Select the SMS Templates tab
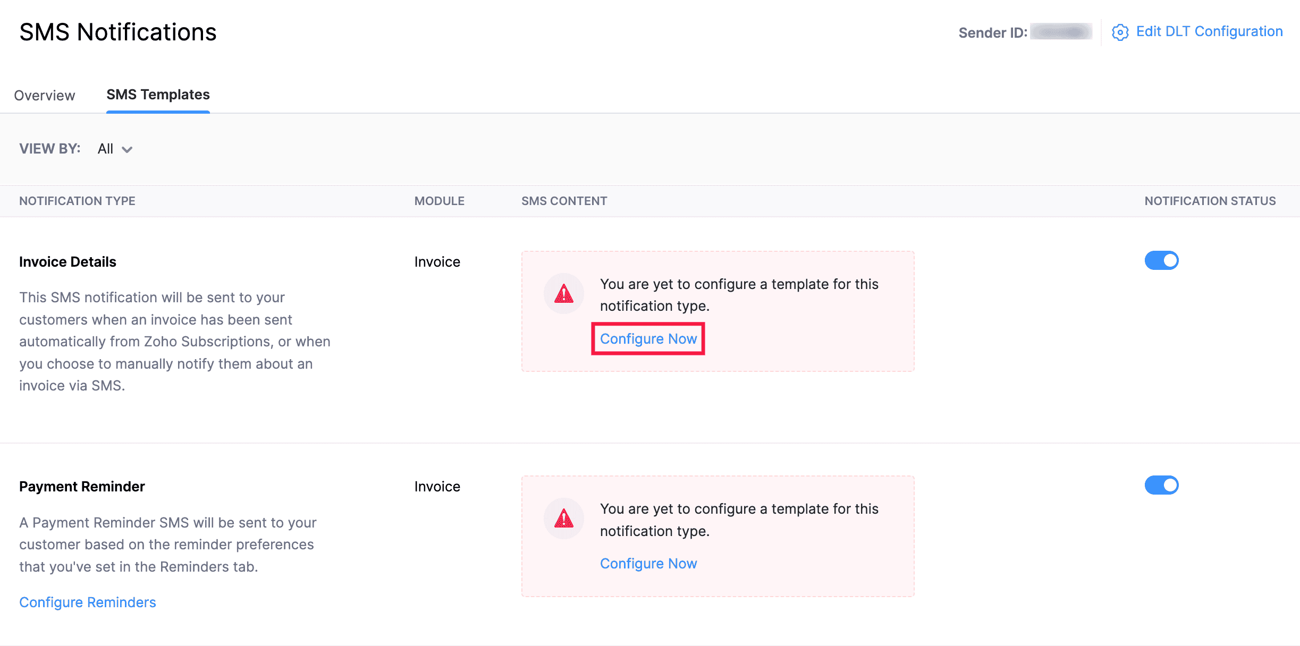1300x646 pixels. 157,94
